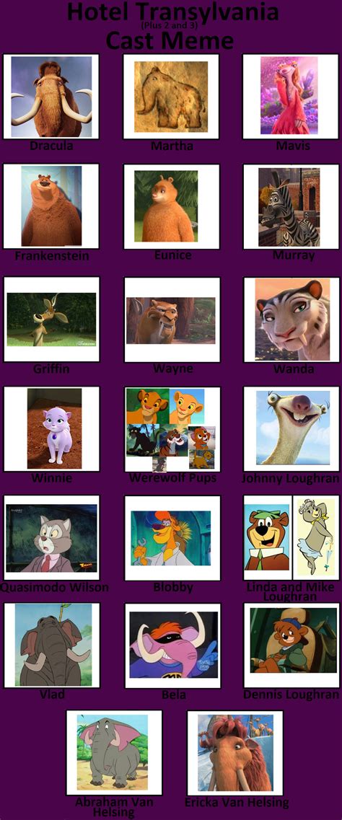342x820 pixels.
Task: Select the saber-tooth tiger labeled Wayne
Action: pyautogui.click(x=170, y=320)
